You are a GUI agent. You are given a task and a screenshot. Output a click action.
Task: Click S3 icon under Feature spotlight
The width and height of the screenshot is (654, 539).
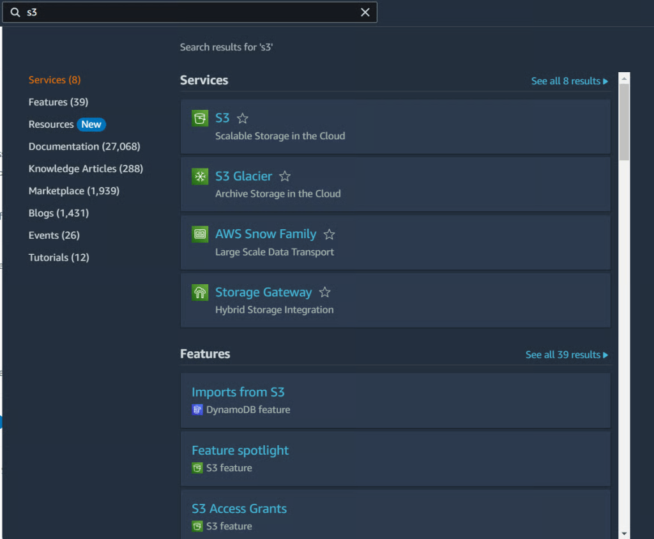(x=197, y=468)
